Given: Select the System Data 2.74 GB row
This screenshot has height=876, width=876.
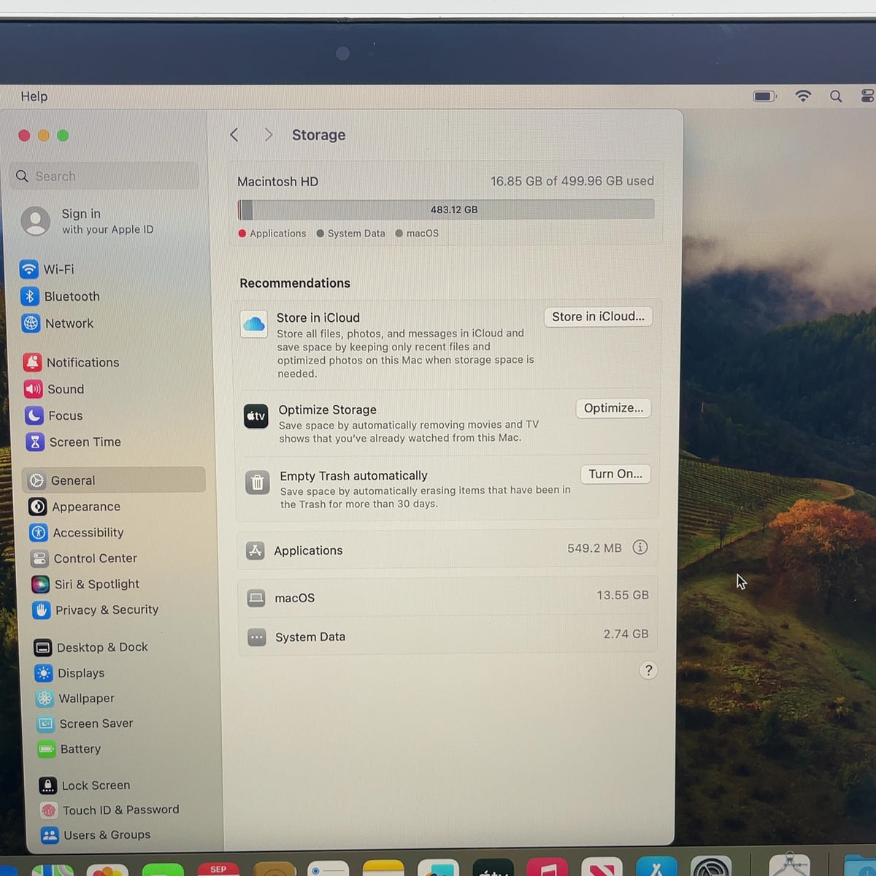Looking at the screenshot, I should click(447, 636).
